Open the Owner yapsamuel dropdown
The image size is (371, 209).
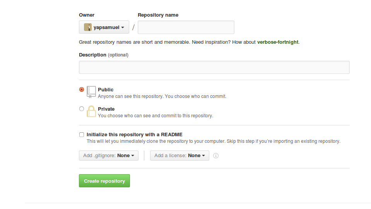pyautogui.click(x=104, y=27)
